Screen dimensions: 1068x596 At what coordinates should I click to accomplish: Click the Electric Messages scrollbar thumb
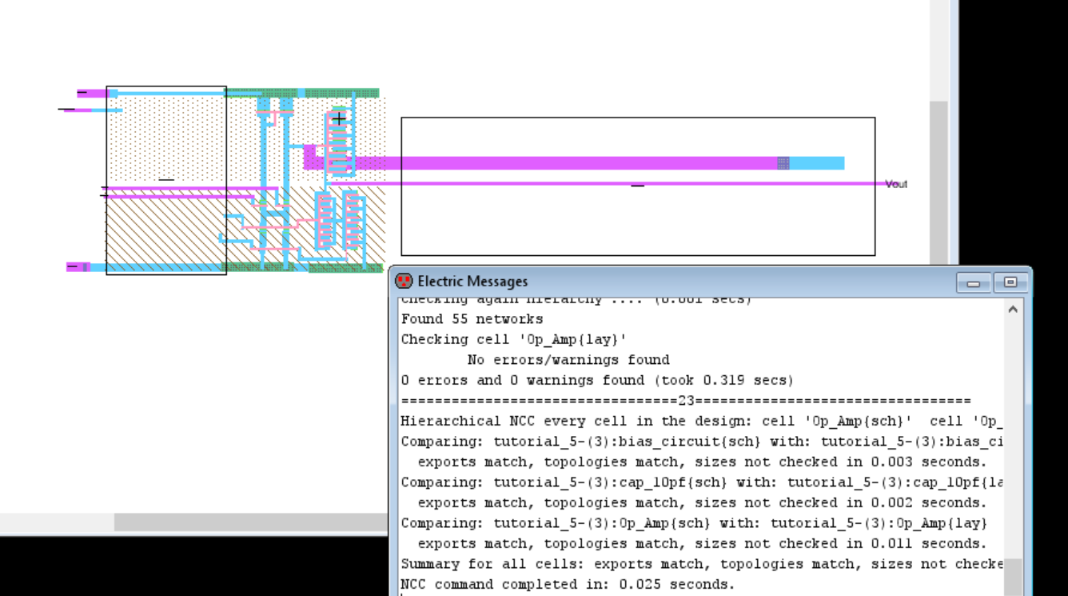pyautogui.click(x=1013, y=576)
